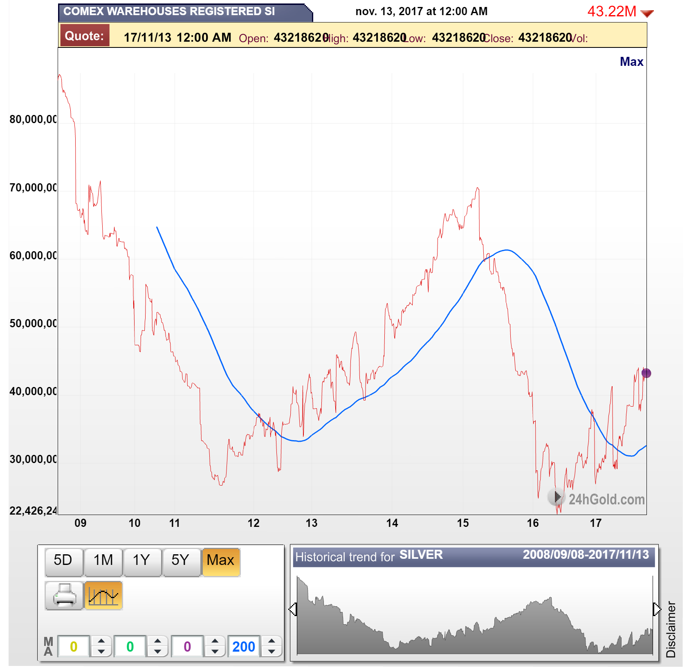Decrease the yellow MA value with down arrow
This screenshot has height=668, width=698.
[x=101, y=651]
